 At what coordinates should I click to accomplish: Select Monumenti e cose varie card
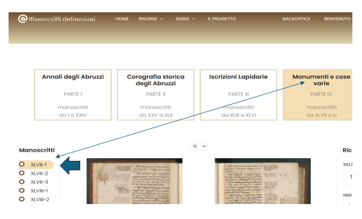[318, 95]
